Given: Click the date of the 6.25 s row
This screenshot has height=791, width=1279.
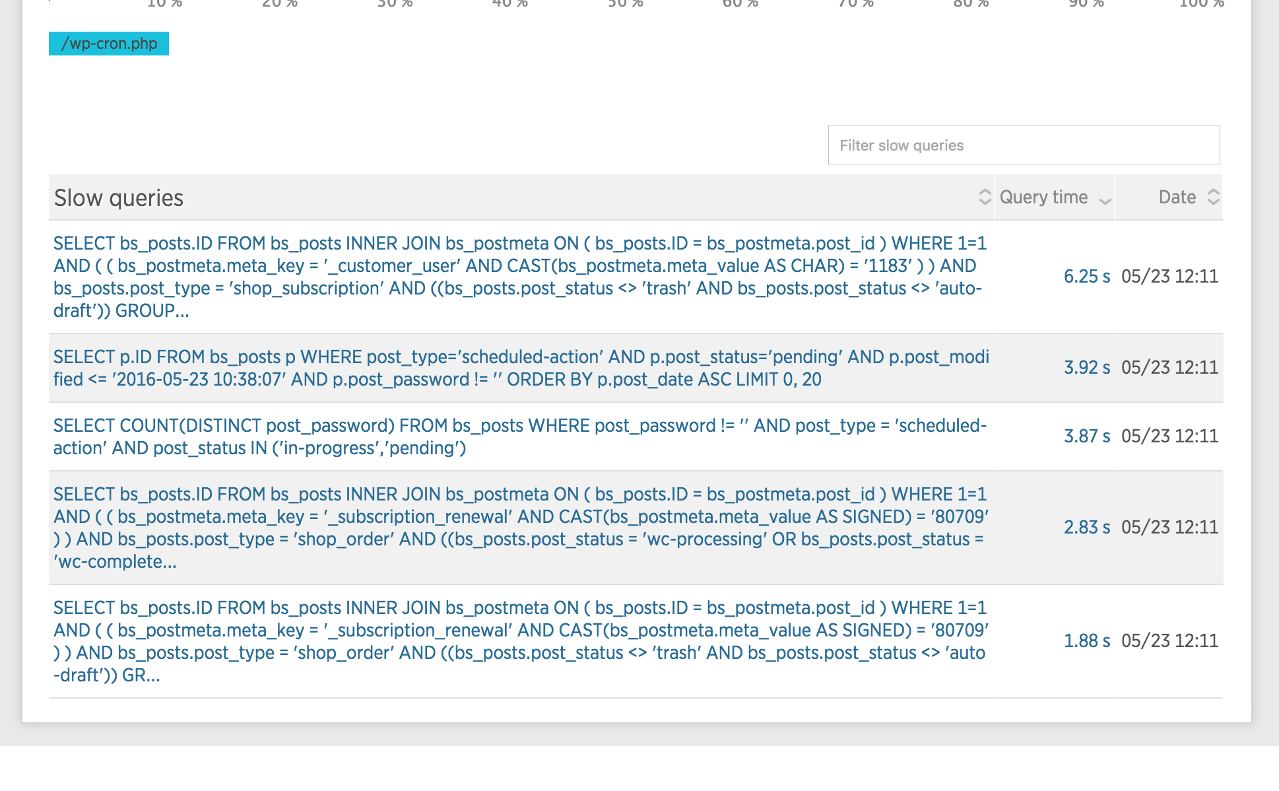Looking at the screenshot, I should pyautogui.click(x=1169, y=277).
